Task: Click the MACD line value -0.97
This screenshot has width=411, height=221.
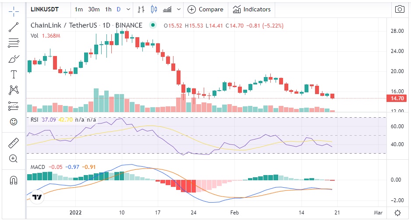Action: 72,167
